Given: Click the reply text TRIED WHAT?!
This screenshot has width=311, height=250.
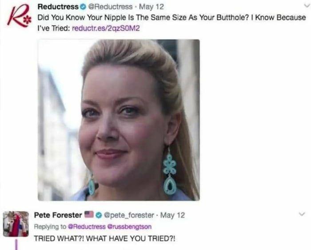Looking at the screenshot, I should click(104, 238).
